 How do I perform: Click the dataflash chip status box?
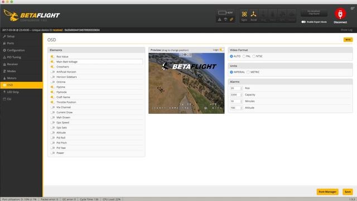coord(314,12)
